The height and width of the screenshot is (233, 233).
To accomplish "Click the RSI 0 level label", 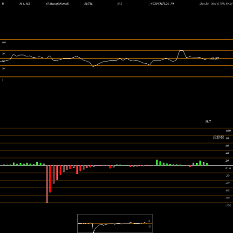I will (2, 80).
